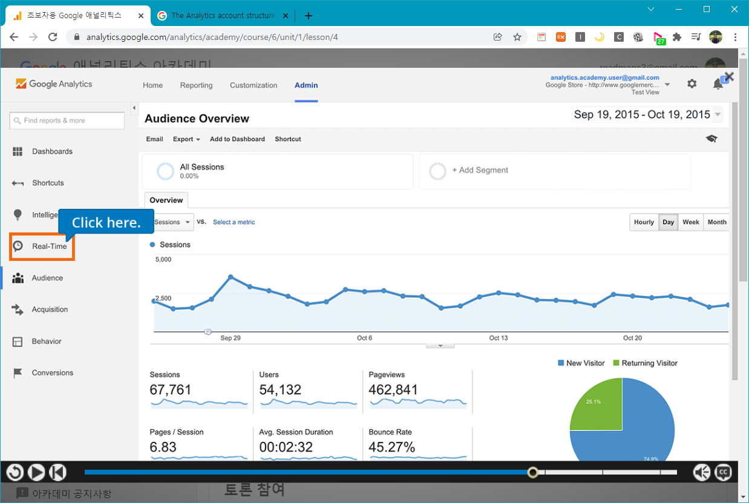Set chart granularity to Month
Screen dimensions: 749x503
point(717,222)
